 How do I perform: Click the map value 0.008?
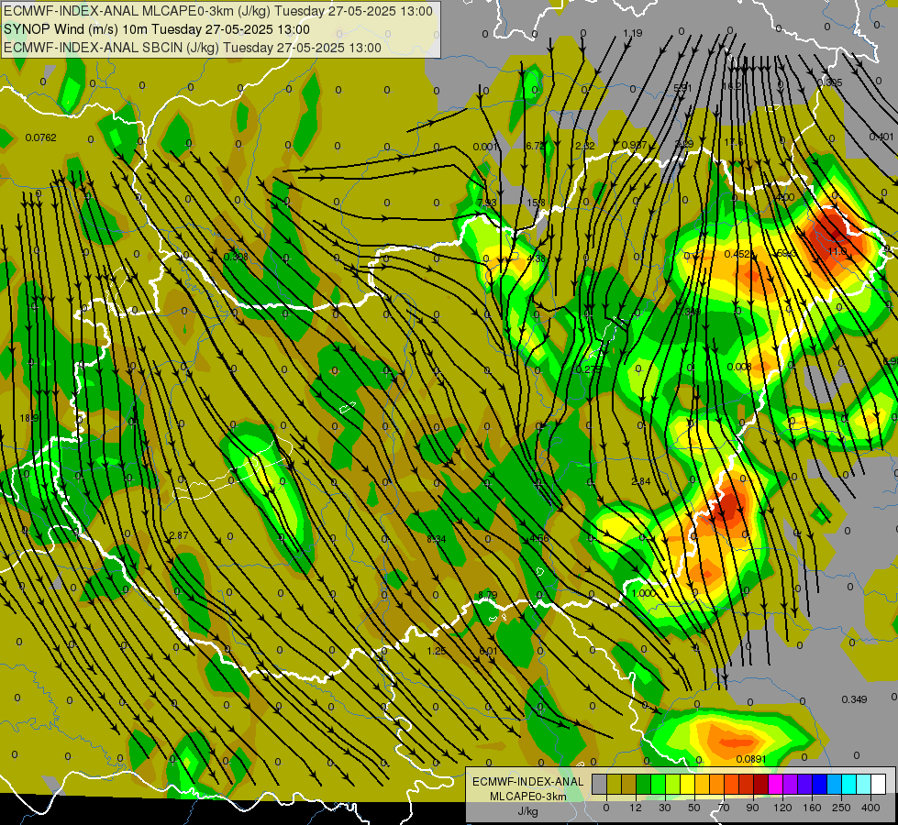[x=738, y=367]
